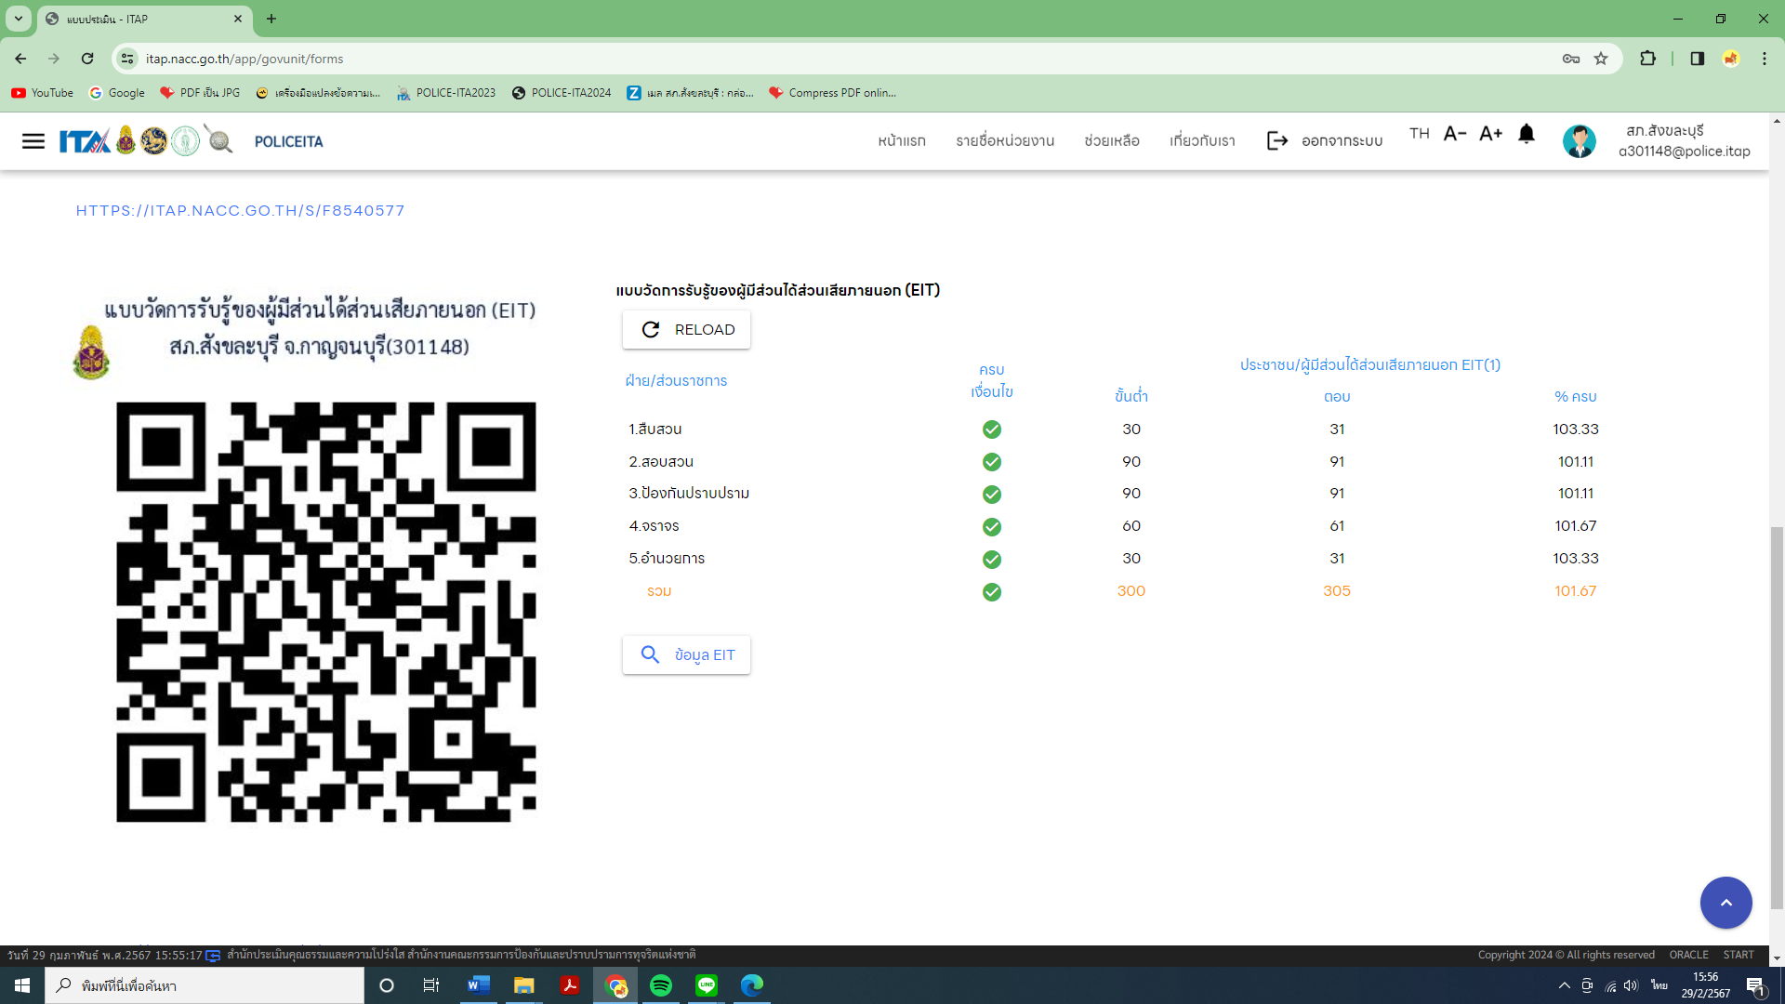The width and height of the screenshot is (1785, 1004).
Task: Show hidden system tray icons
Action: click(x=1564, y=985)
